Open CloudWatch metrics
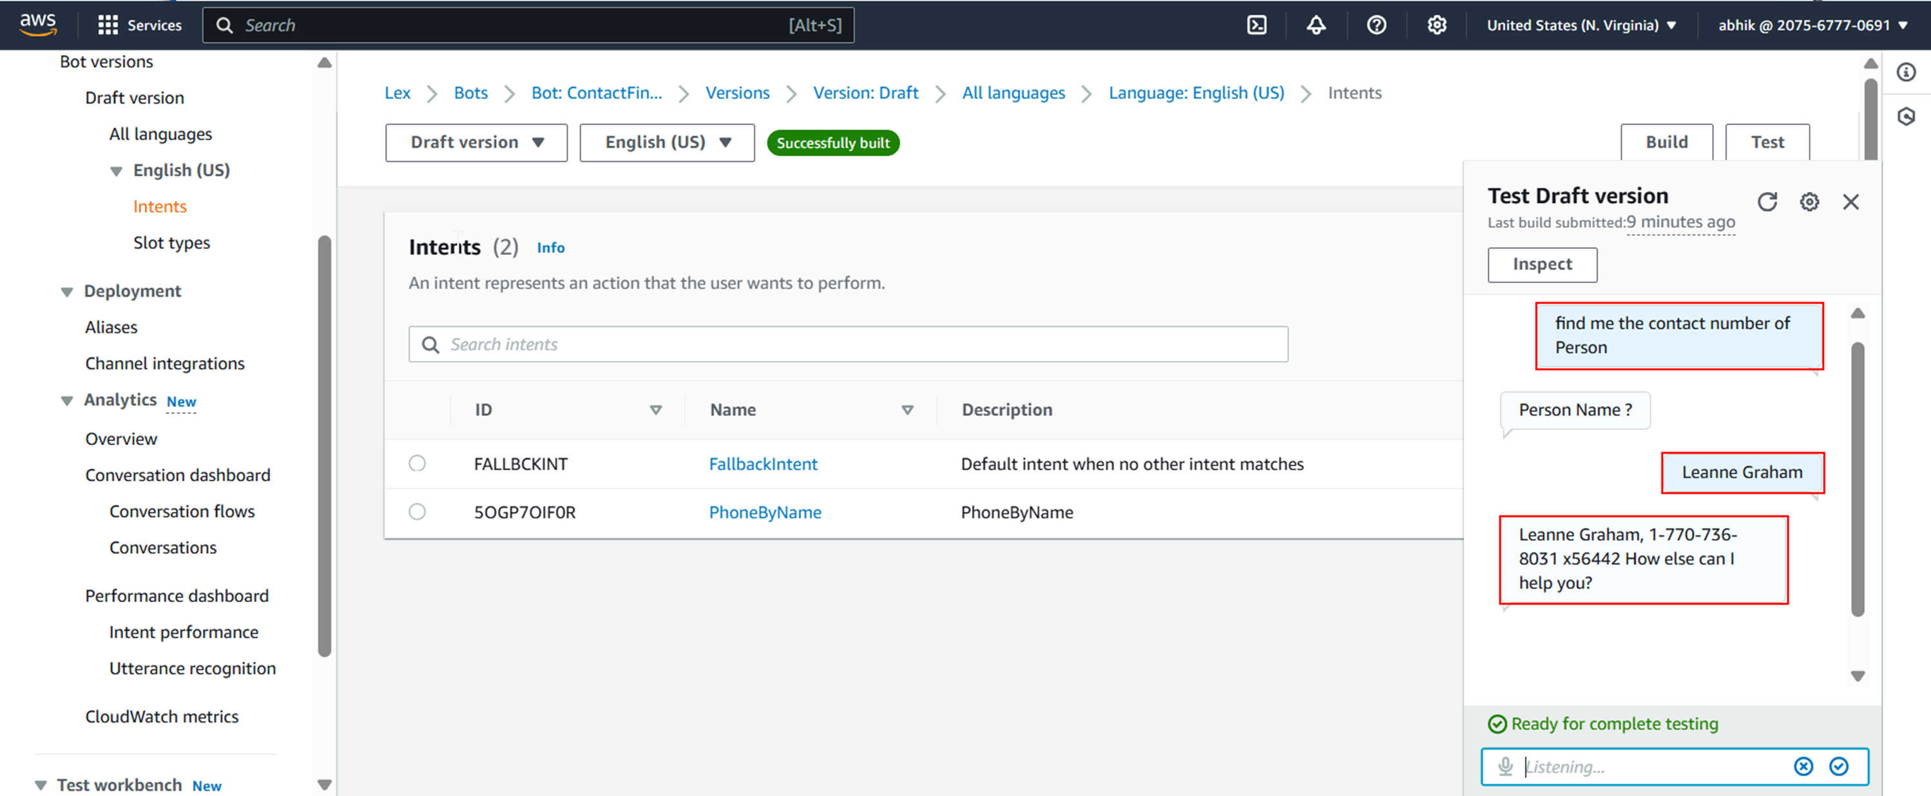This screenshot has height=796, width=1931. [161, 717]
